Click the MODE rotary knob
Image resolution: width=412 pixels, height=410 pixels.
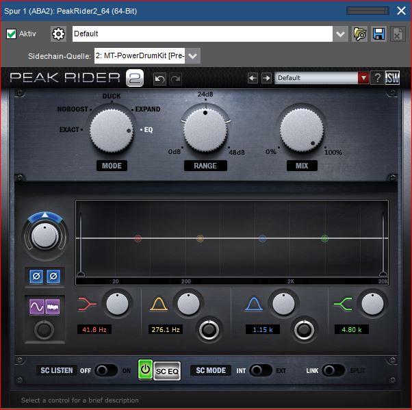tap(112, 131)
